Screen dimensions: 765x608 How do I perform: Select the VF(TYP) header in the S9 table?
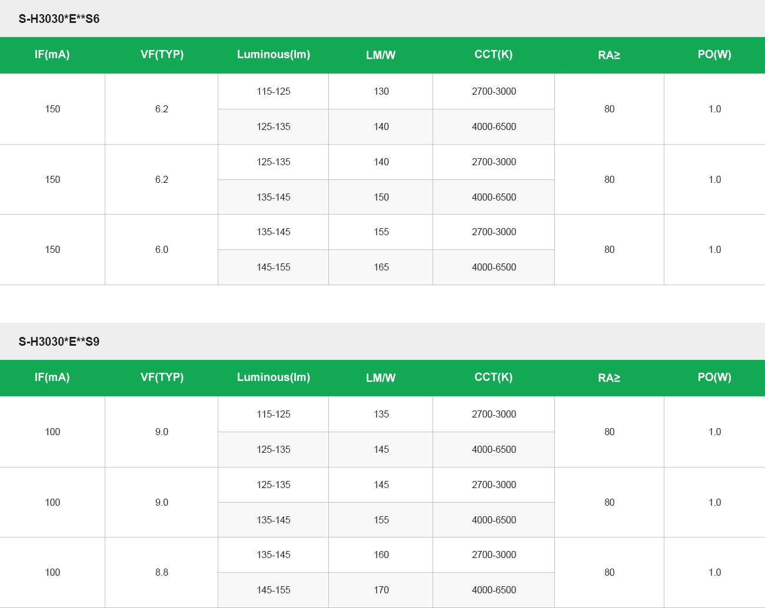[x=162, y=378]
